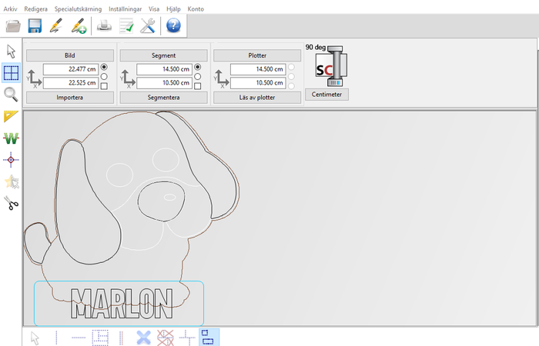Screen dimensions: 539x346
Task: Select the middle radio button in Plotter group
Action: pyautogui.click(x=291, y=77)
